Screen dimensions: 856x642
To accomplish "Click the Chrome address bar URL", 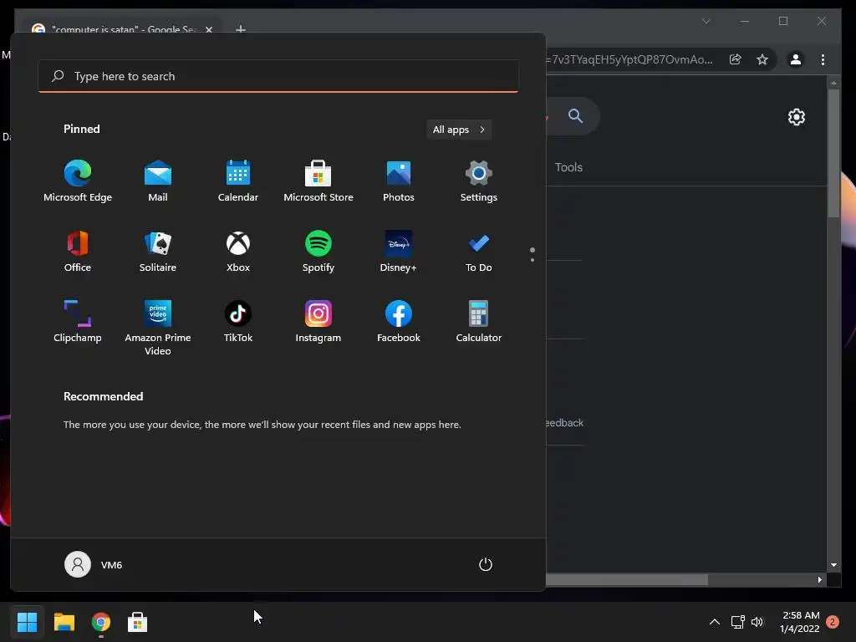I will coord(632,59).
